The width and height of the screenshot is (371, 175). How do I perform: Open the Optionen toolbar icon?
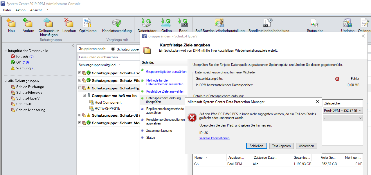[365, 23]
